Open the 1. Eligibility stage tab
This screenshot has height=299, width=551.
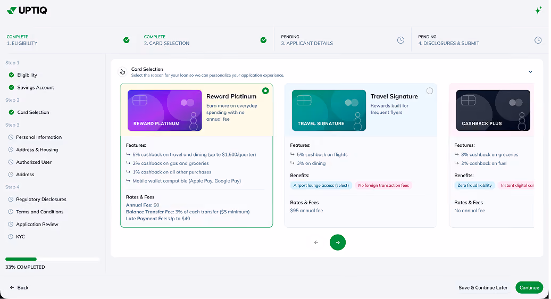click(x=69, y=40)
